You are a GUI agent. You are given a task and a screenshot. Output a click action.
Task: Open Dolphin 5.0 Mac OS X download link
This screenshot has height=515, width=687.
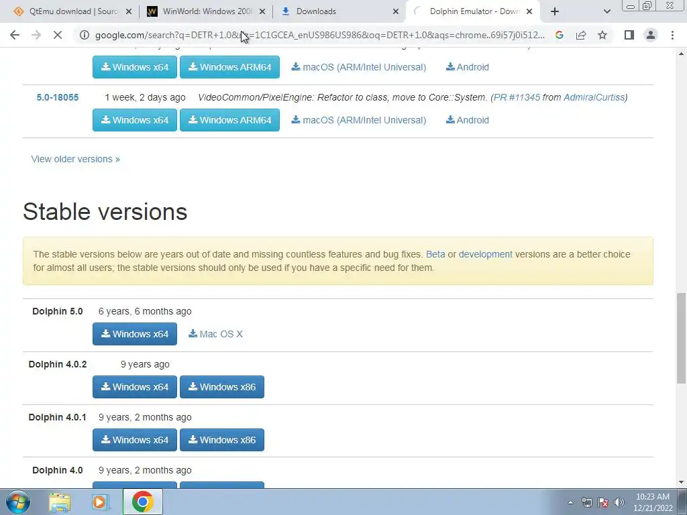point(215,334)
